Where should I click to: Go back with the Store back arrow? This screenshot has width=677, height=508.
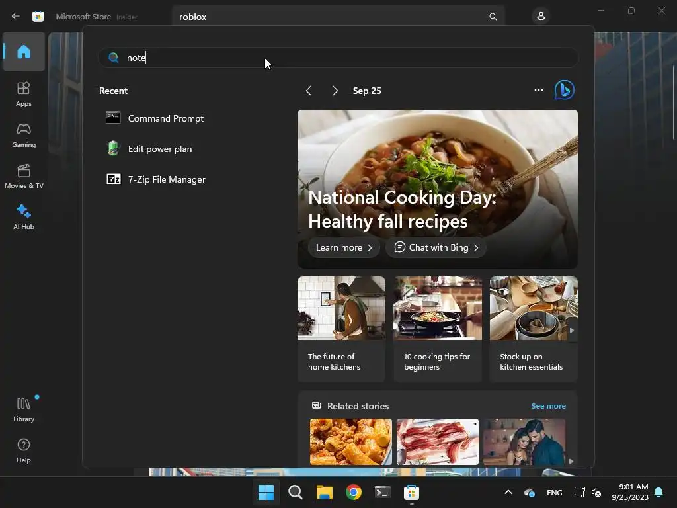point(16,17)
